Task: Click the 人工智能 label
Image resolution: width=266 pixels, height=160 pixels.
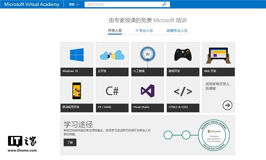Action: [139, 71]
